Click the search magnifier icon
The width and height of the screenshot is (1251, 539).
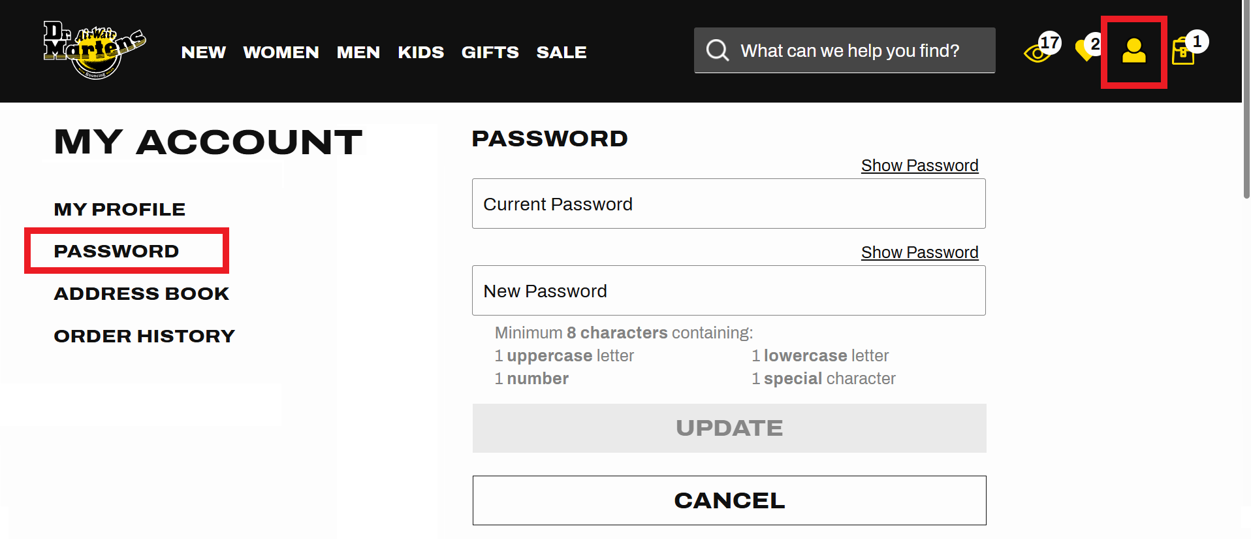[x=717, y=50]
